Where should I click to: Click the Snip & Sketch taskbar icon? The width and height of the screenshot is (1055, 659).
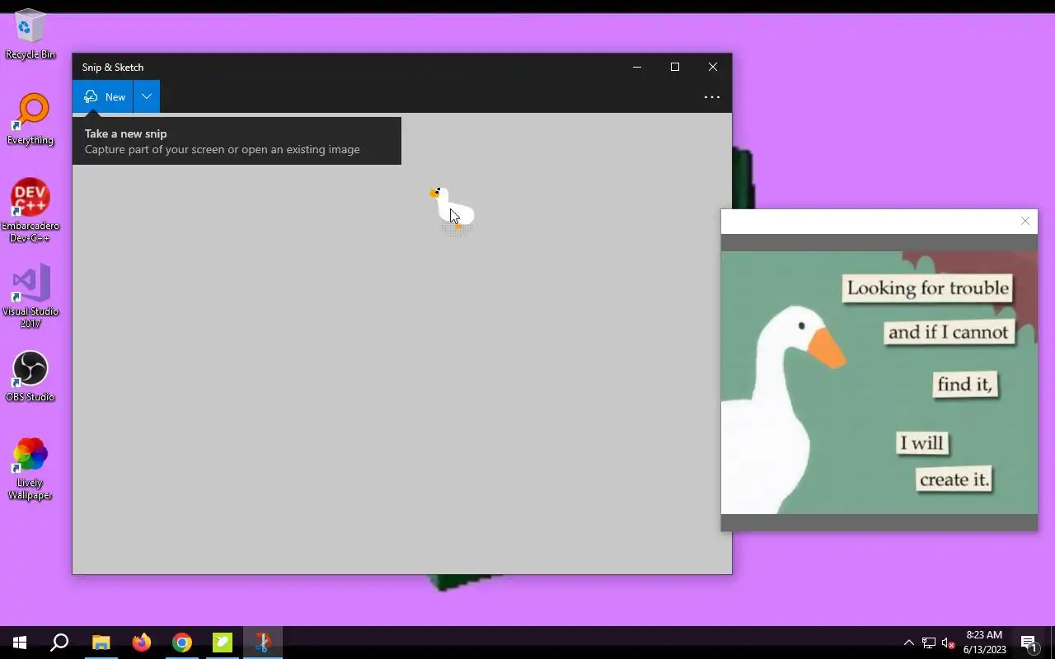tap(263, 643)
